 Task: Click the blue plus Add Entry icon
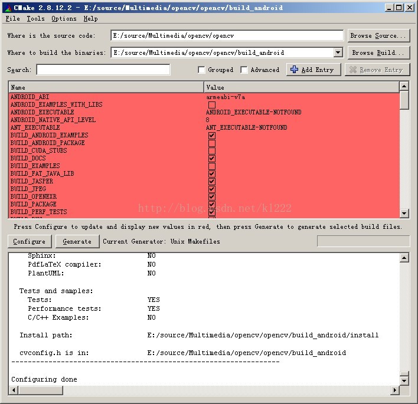(x=294, y=70)
